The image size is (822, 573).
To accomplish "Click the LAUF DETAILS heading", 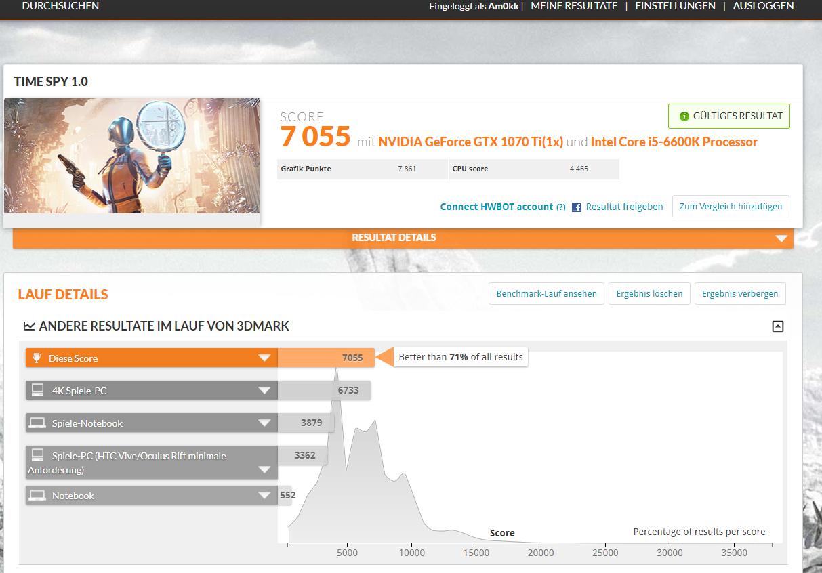I will tap(63, 295).
